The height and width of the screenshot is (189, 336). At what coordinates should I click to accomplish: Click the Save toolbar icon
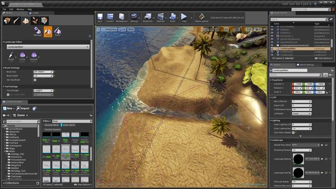tap(100, 18)
